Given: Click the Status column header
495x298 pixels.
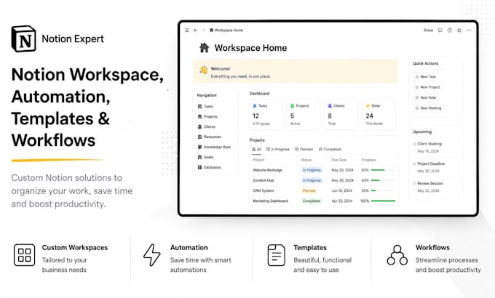Looking at the screenshot, I should point(306,160).
